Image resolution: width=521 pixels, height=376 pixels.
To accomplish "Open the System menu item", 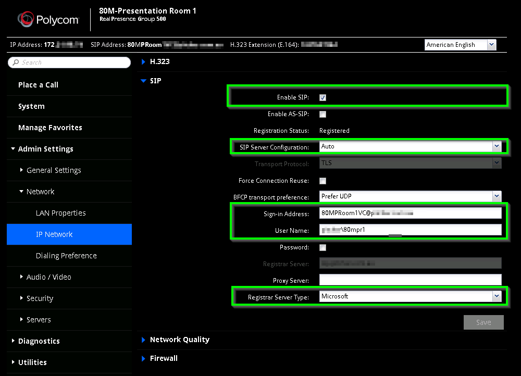I will point(31,106).
